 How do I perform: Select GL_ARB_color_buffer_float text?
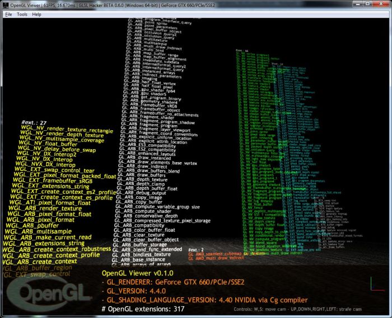click(144, 230)
